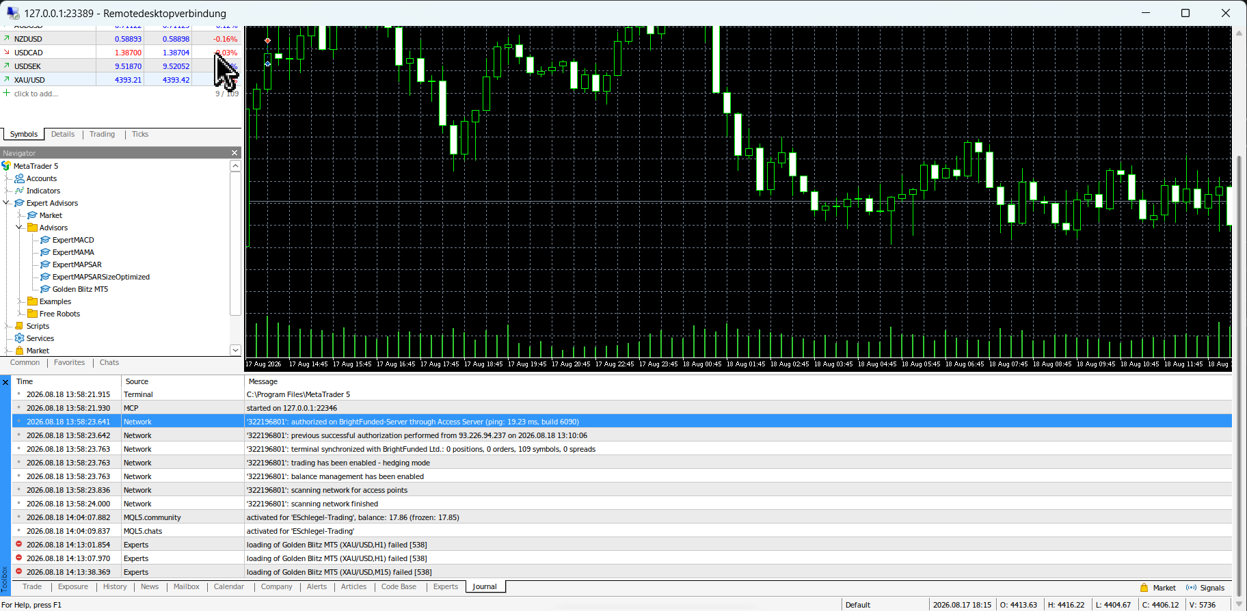Click the ExpertMACD advisor icon

45,240
